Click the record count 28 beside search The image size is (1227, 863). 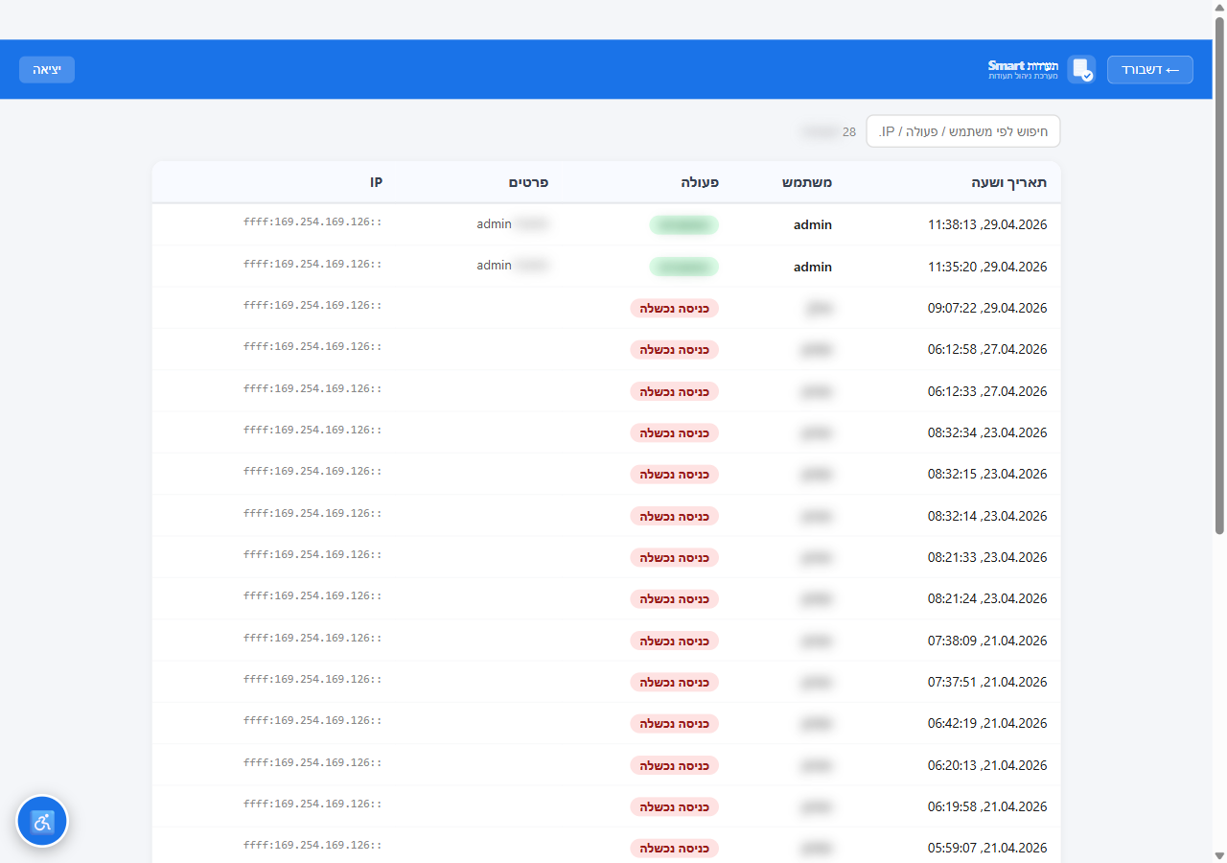click(849, 132)
